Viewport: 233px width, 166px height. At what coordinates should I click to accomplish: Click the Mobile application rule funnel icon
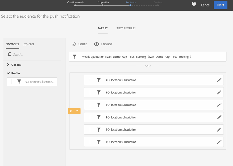[75, 57]
